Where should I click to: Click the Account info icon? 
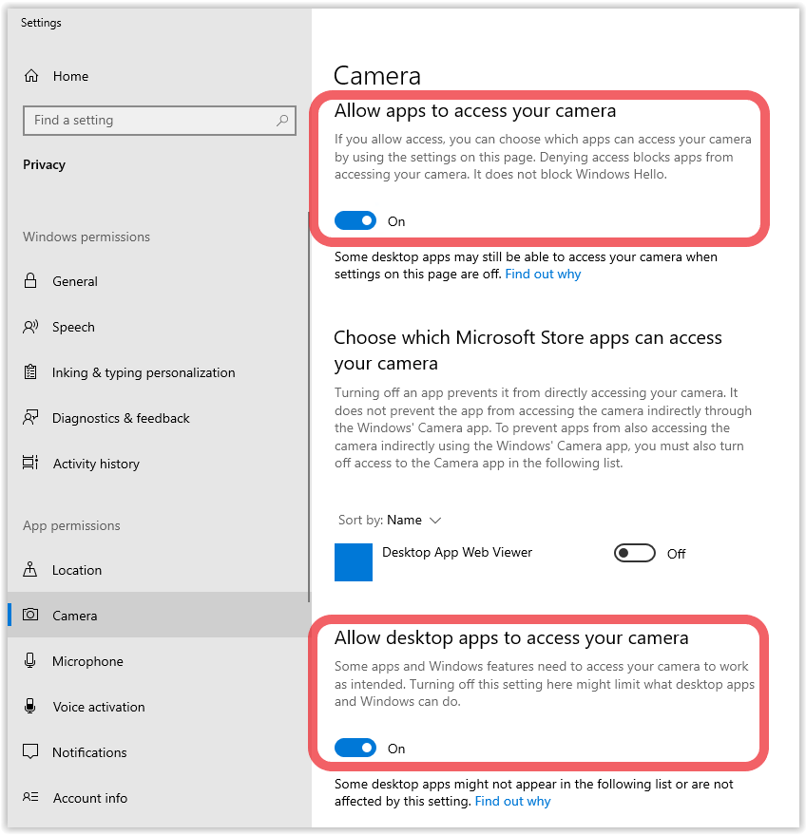coord(30,797)
